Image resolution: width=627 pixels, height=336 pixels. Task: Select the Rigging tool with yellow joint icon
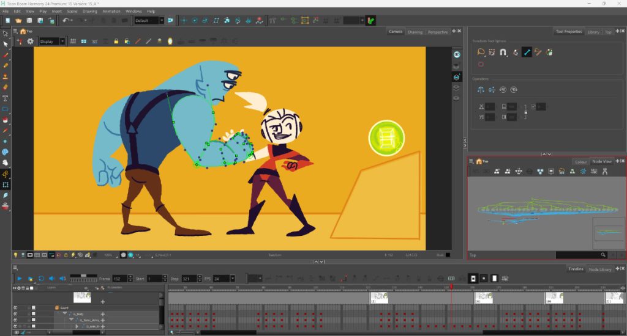pyautogui.click(x=5, y=174)
